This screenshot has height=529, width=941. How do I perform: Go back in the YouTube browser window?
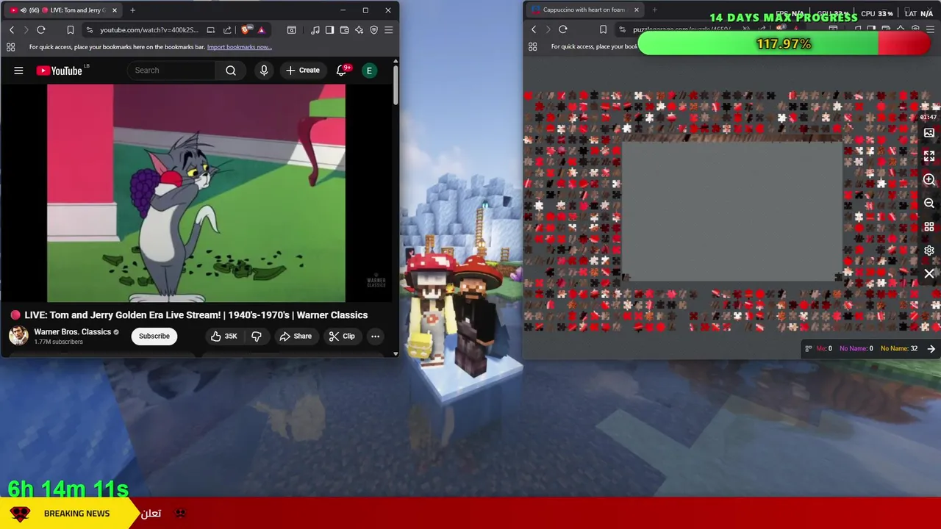click(11, 30)
